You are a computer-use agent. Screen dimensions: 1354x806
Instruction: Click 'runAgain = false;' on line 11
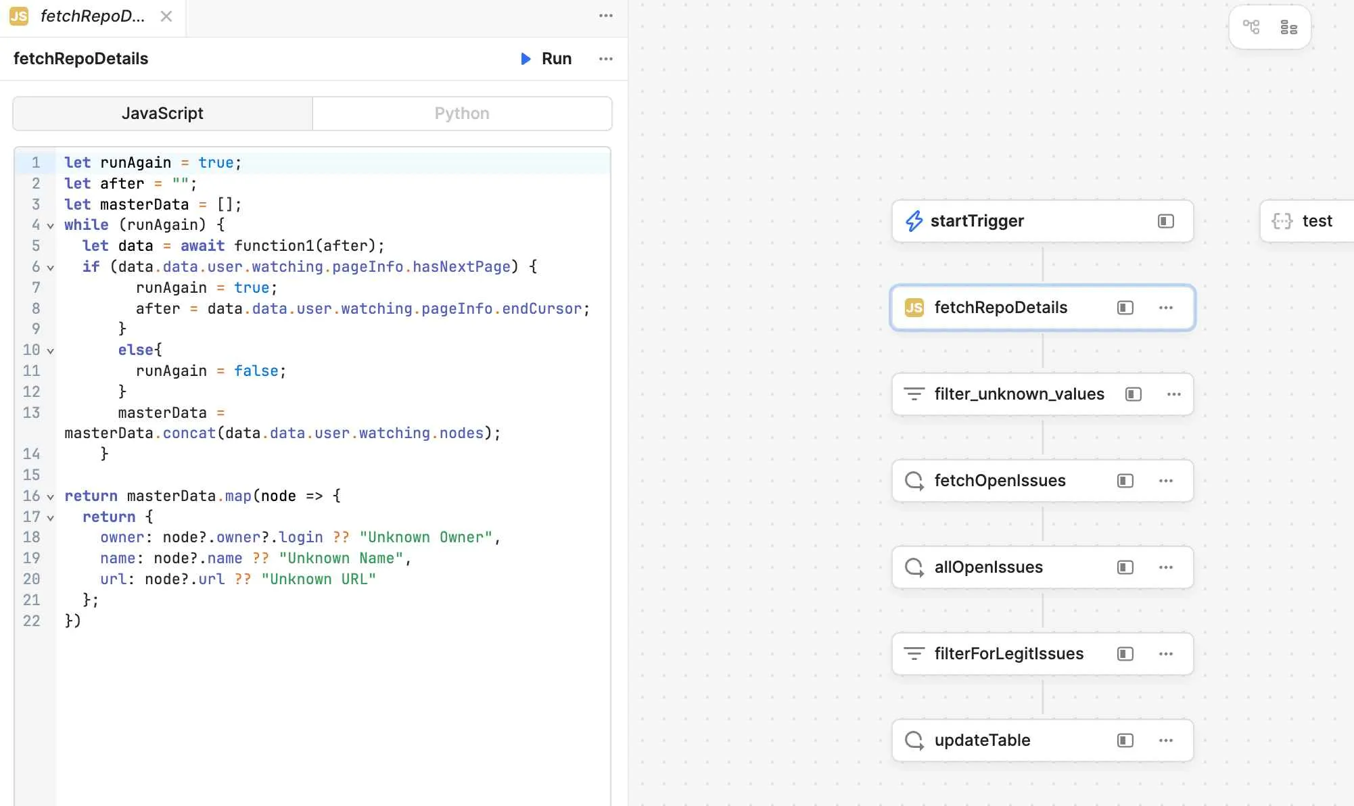[211, 371]
